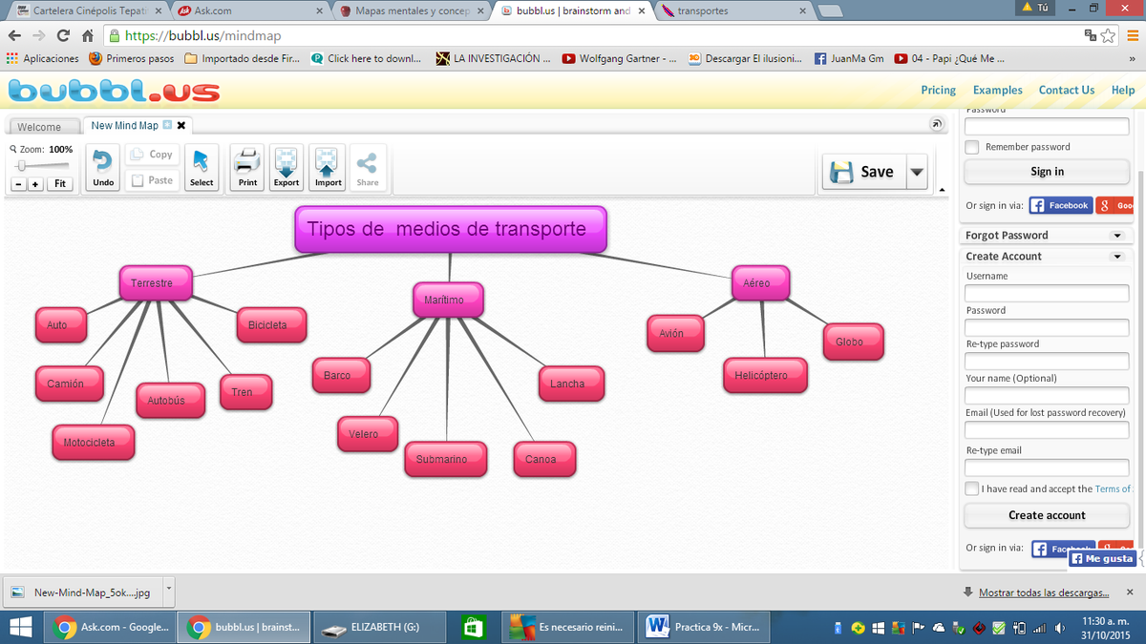This screenshot has height=644, width=1146.
Task: Collapse the Create Account section
Action: [1116, 257]
